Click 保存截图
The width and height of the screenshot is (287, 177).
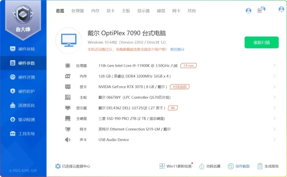[x=239, y=166]
